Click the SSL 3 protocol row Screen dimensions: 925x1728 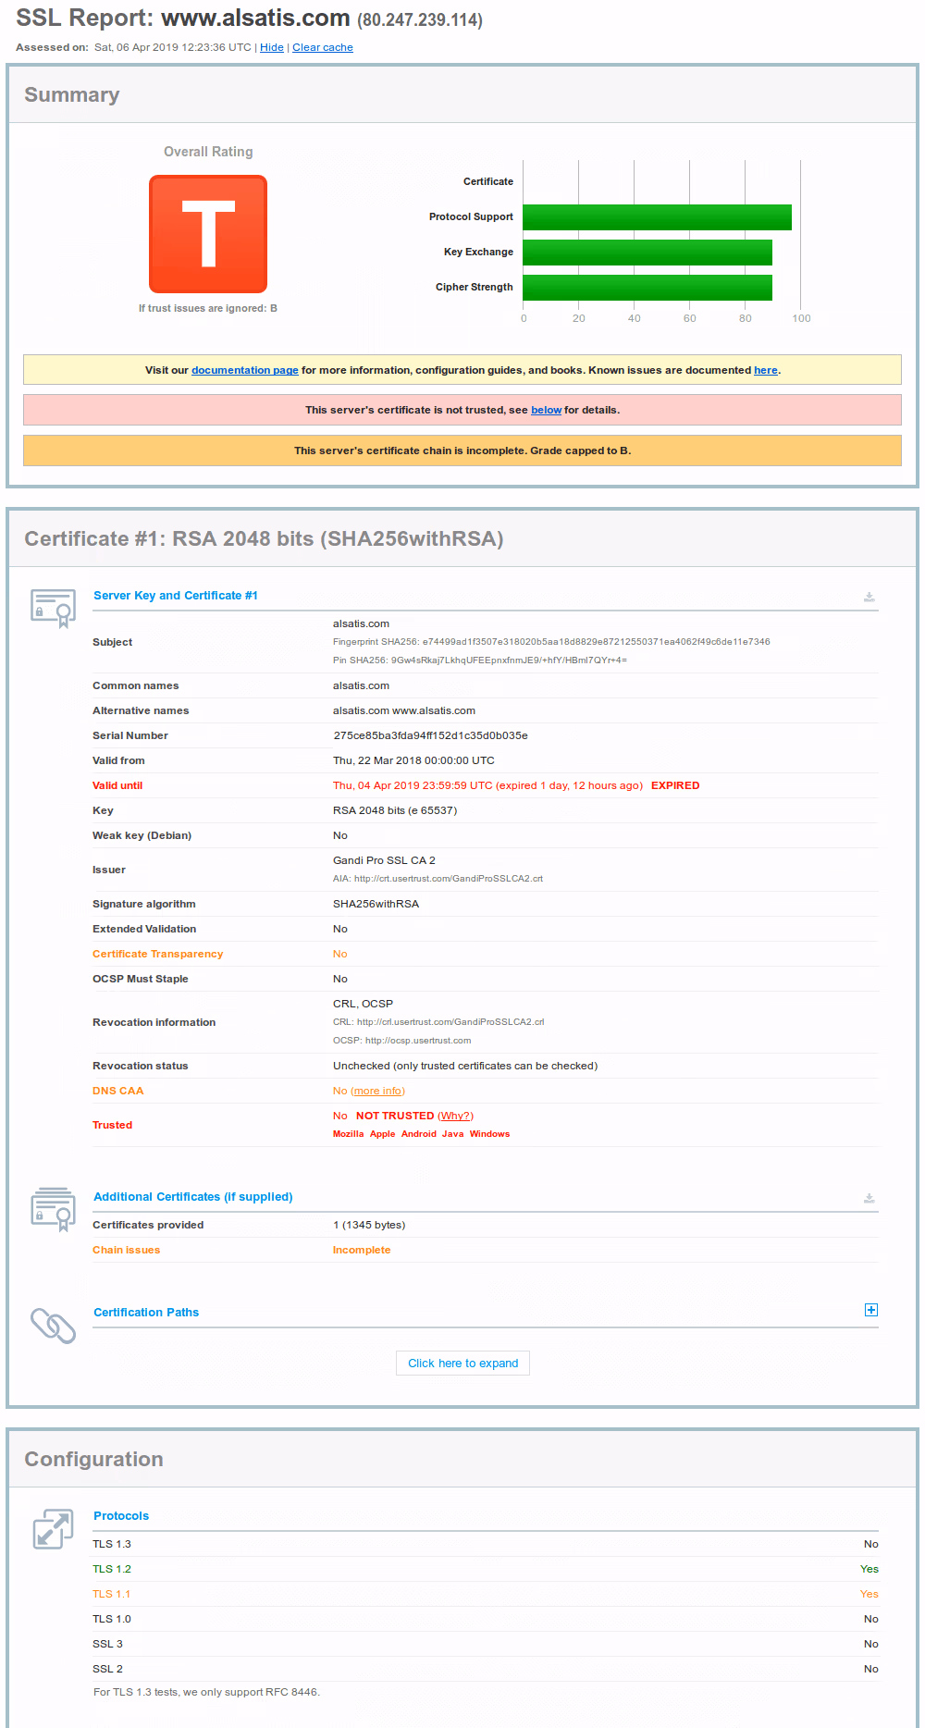pos(486,1644)
